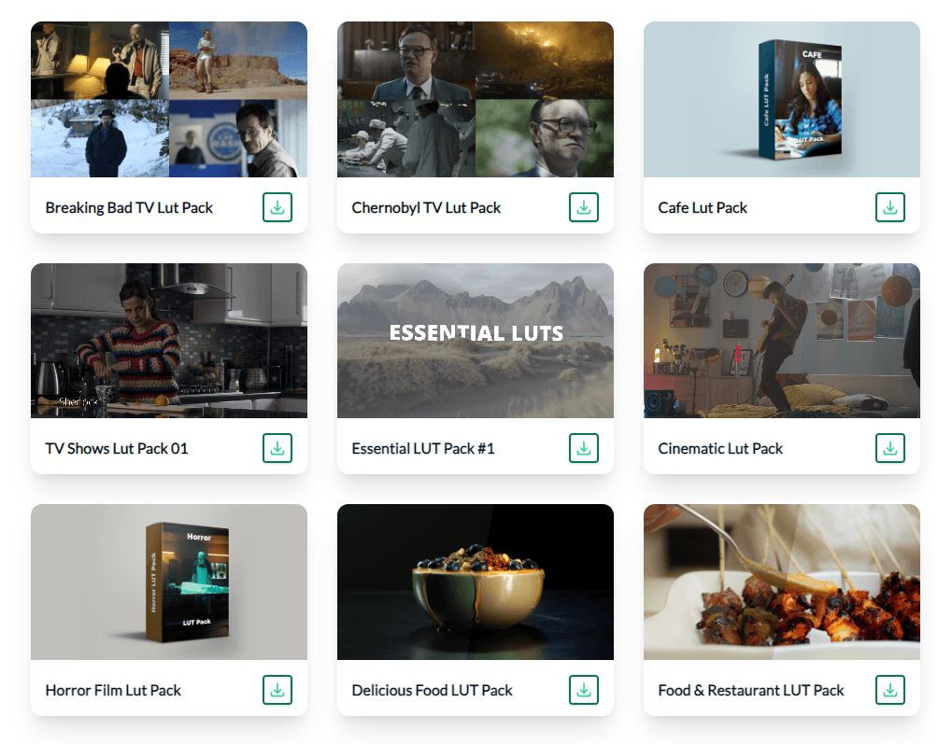This screenshot has height=744, width=952.
Task: Click the Food & Restaurant LUT Pack title
Action: coord(751,691)
